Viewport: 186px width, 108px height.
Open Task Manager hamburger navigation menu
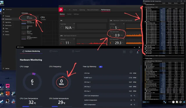[x=3, y=13]
